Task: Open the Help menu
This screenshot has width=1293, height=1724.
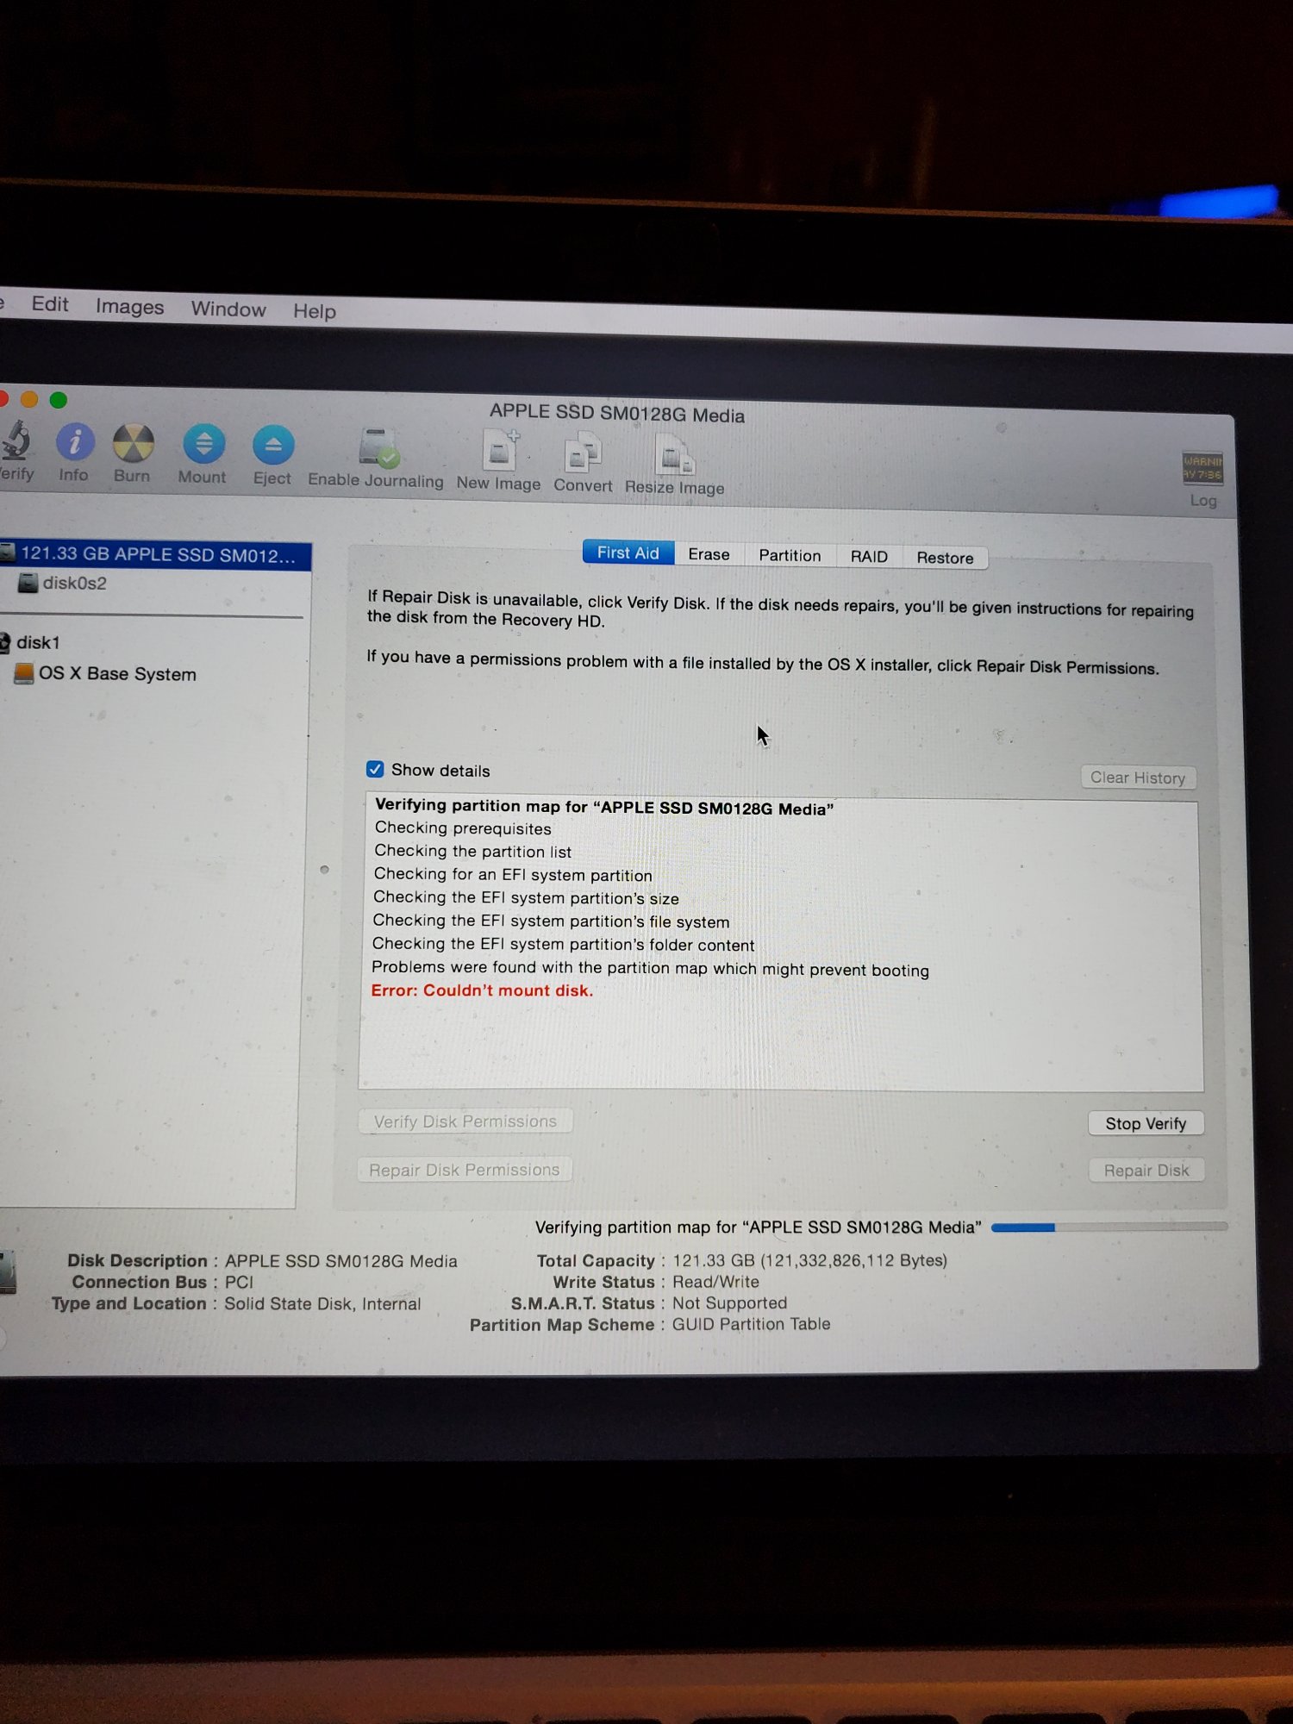Action: pyautogui.click(x=315, y=311)
